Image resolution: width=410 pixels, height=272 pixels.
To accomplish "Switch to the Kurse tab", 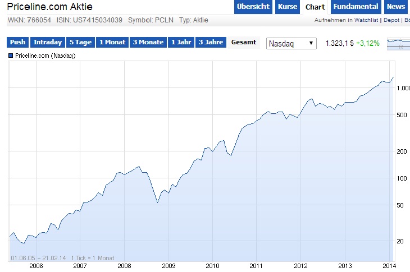I will (288, 7).
